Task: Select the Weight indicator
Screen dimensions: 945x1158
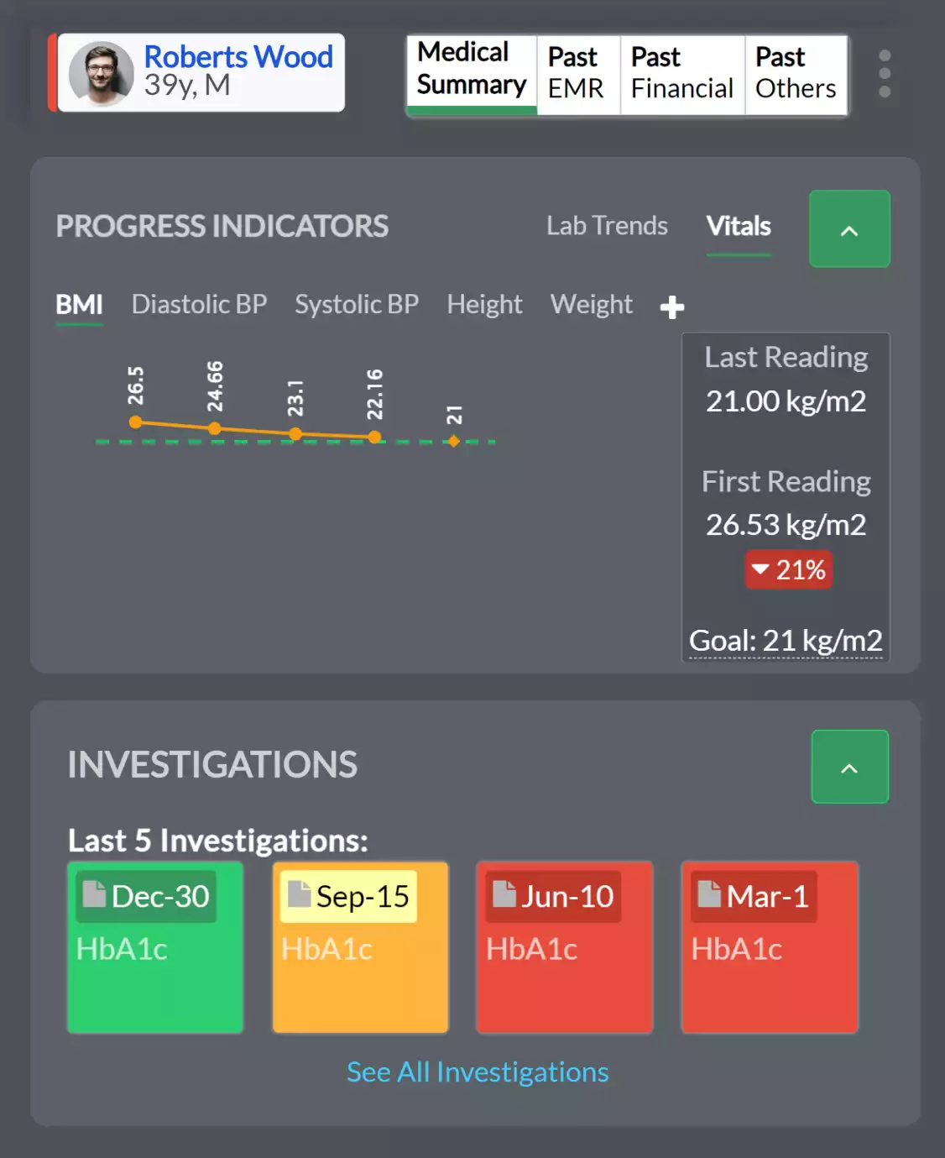Action: pos(591,304)
